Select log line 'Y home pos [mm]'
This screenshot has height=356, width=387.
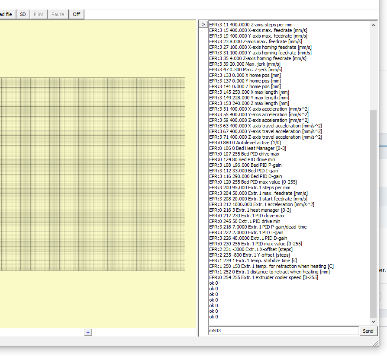coord(245,81)
